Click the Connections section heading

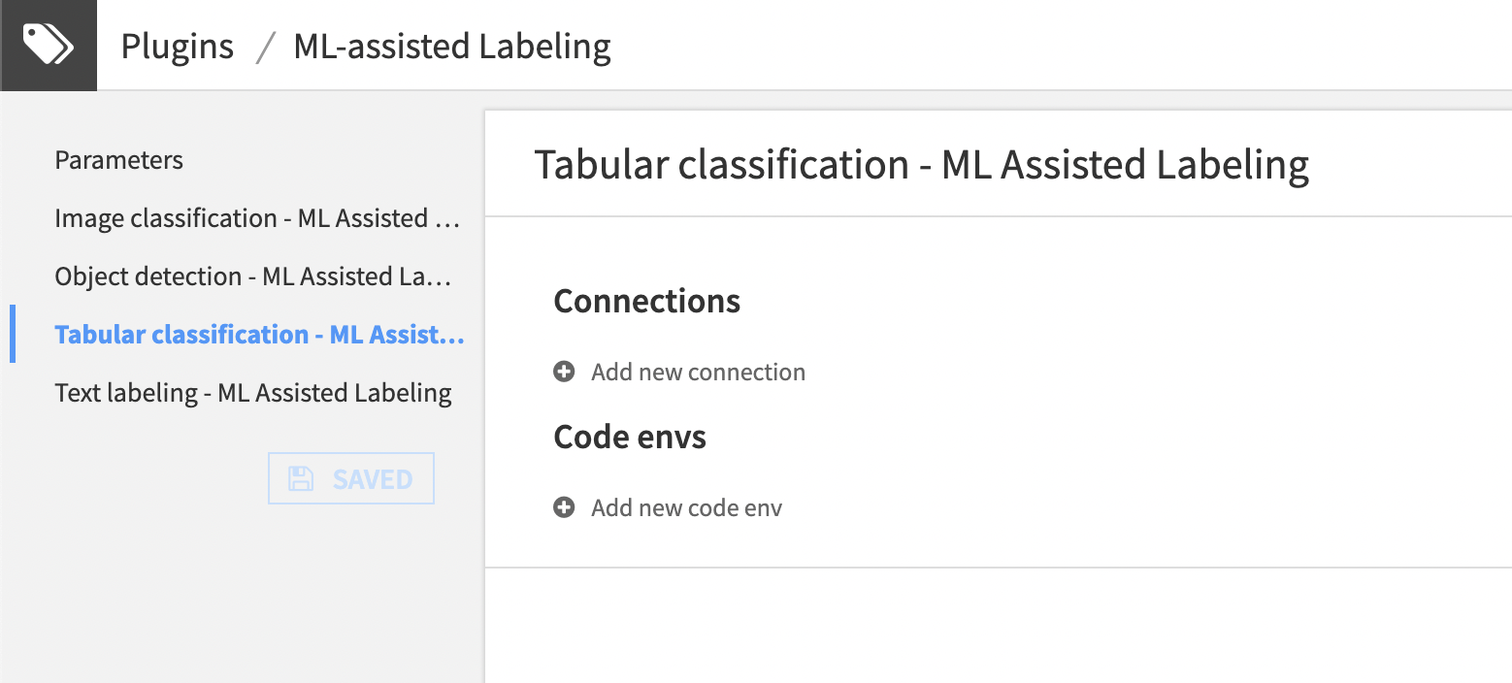(646, 301)
